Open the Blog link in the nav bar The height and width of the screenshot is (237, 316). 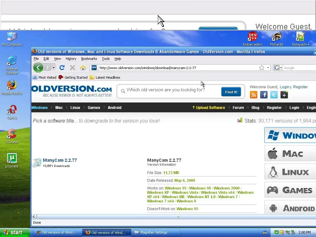(x=255, y=107)
